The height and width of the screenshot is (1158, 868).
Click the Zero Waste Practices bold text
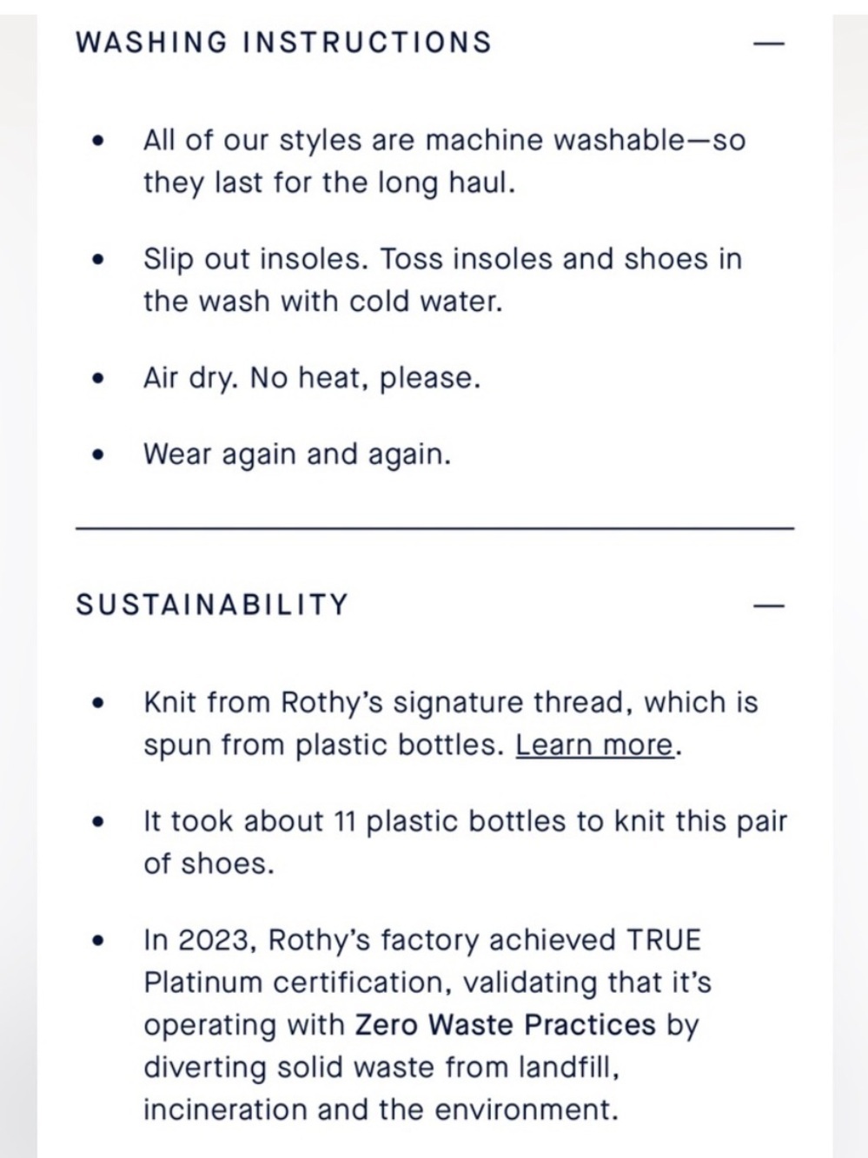pos(505,1025)
